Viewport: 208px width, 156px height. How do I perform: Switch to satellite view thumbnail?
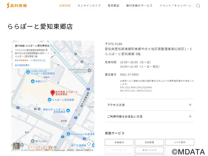click(x=17, y=146)
